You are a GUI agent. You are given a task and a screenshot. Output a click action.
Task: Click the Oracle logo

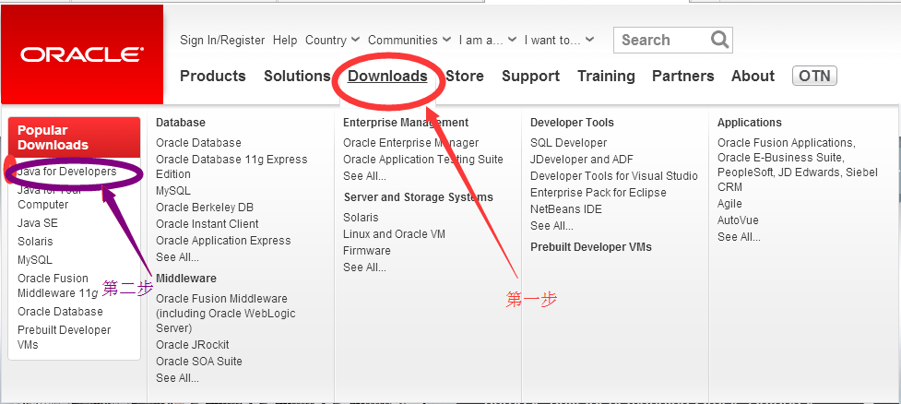(82, 54)
